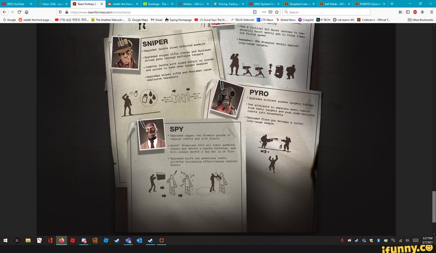The image size is (436, 253).
Task: Open the Windows Start menu
Action: click(x=5, y=241)
